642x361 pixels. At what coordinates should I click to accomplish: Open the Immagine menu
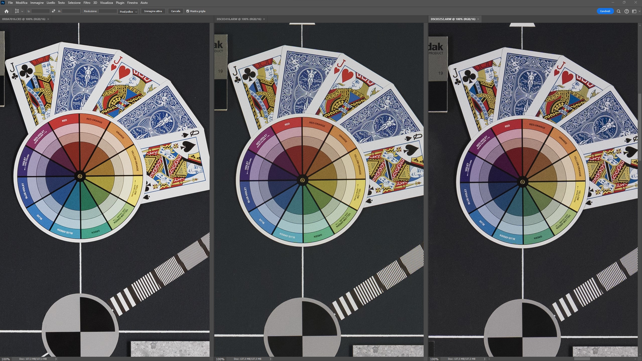37,3
